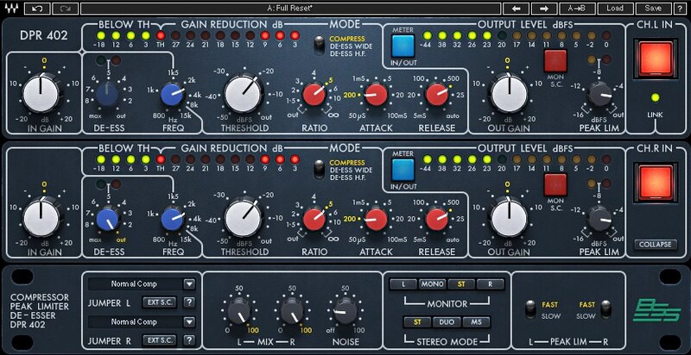Viewport: 691px width, 355px height.
Task: Toggle upper channel MON S.C. red button
Action: (x=555, y=60)
